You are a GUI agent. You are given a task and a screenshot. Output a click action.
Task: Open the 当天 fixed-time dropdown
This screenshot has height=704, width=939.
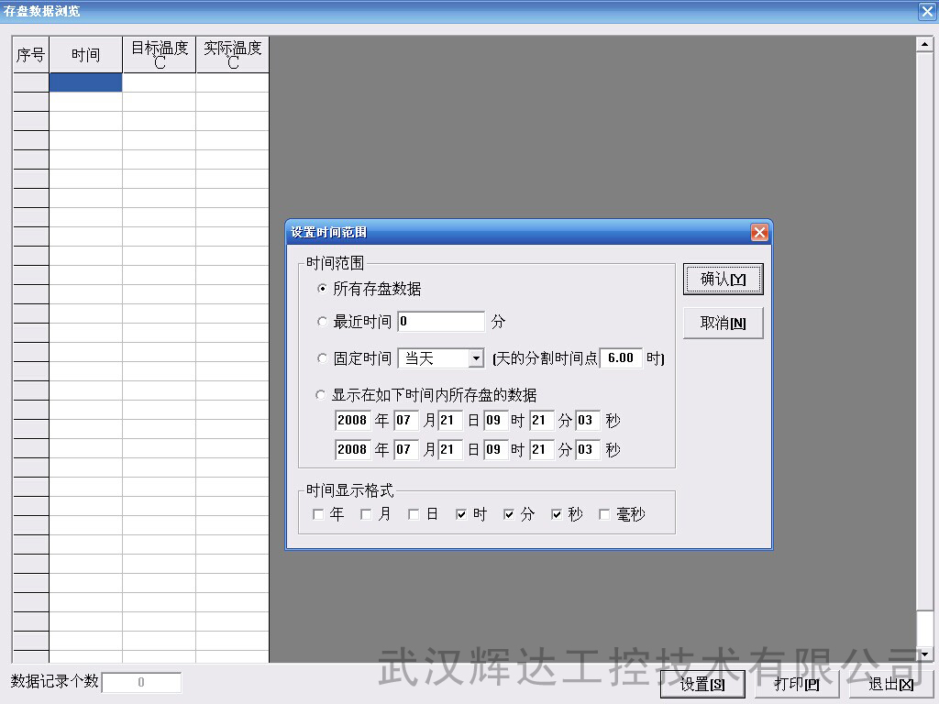point(475,358)
